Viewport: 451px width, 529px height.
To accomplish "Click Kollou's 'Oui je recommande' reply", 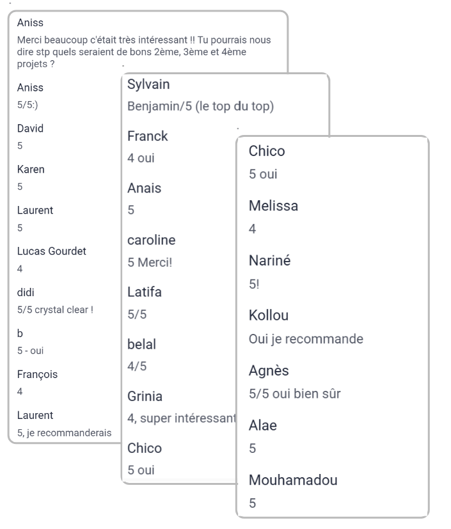I will (306, 339).
